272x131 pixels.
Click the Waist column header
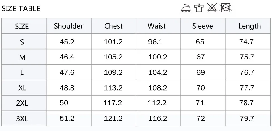[157, 26]
